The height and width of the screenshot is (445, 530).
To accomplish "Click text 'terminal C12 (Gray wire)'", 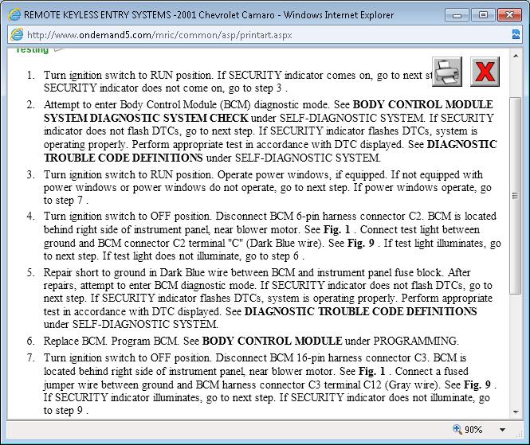I will [384, 384].
